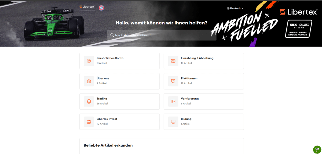Click the search magnifier icon

tap(112, 35)
